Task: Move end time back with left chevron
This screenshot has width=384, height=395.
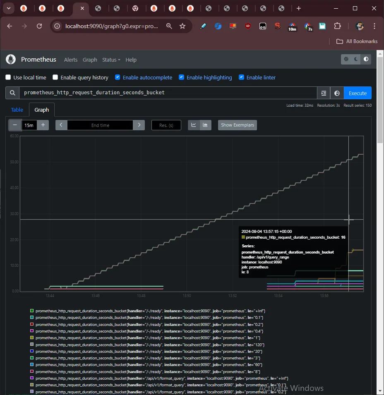Action: coord(61,125)
